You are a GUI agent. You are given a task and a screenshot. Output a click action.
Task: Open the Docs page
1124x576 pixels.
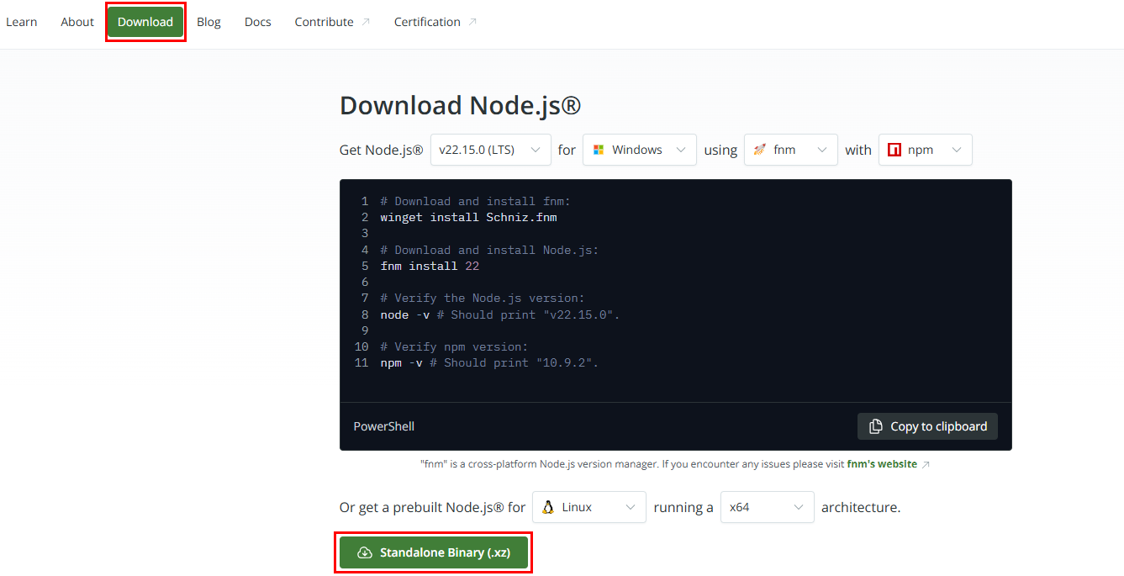tap(258, 22)
